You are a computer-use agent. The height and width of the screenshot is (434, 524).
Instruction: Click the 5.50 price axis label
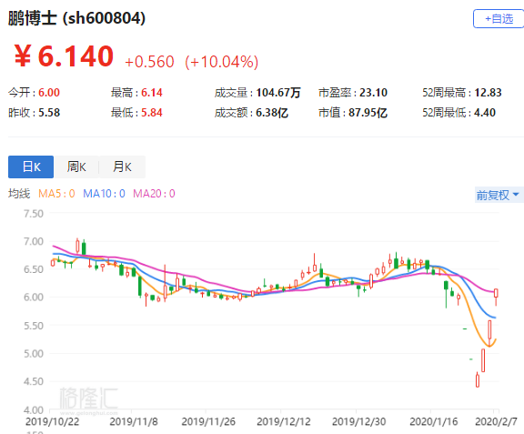click(x=34, y=326)
